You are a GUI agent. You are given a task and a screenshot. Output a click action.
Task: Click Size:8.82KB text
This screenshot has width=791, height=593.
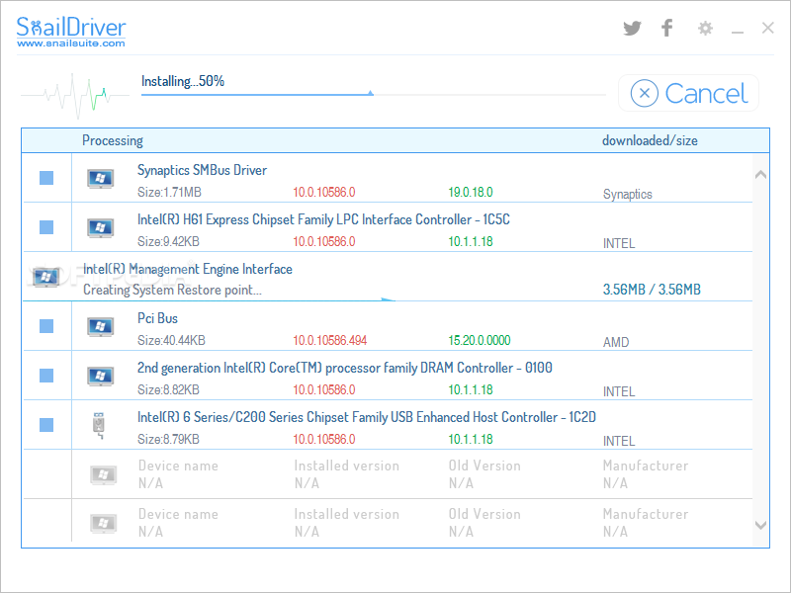pyautogui.click(x=168, y=390)
